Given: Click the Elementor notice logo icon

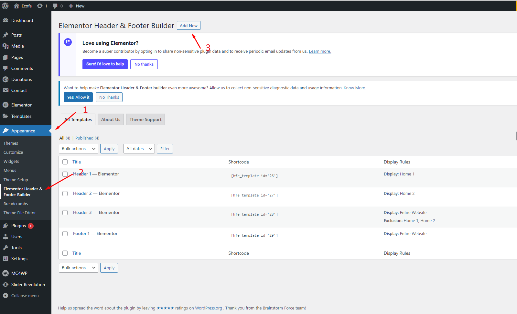Looking at the screenshot, I should point(68,42).
